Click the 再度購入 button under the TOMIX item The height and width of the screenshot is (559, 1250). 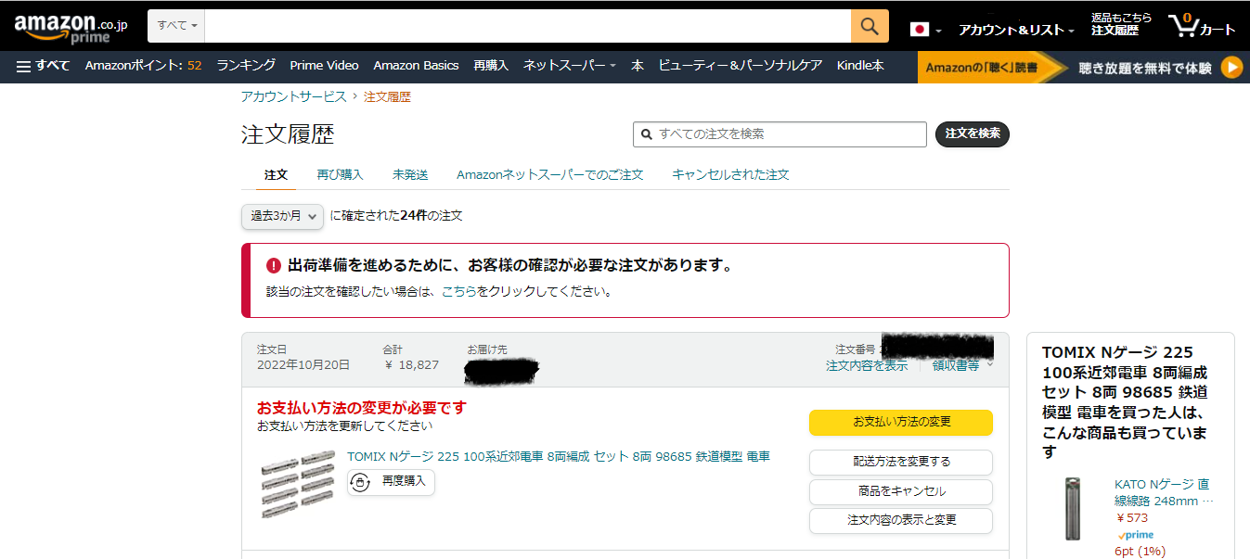pos(392,482)
